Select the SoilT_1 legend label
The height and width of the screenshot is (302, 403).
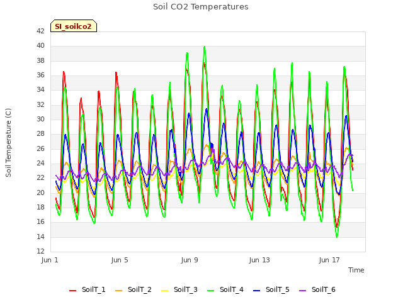coord(94,289)
